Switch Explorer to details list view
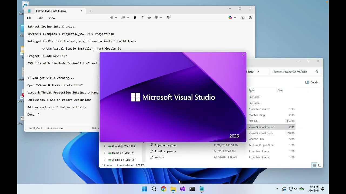Screen dimensions: 346x194 pos(314,165)
